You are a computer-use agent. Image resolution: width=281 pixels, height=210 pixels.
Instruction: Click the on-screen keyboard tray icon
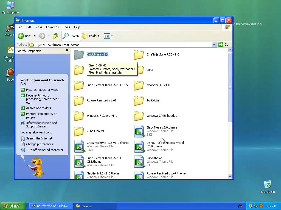[x=240, y=206]
